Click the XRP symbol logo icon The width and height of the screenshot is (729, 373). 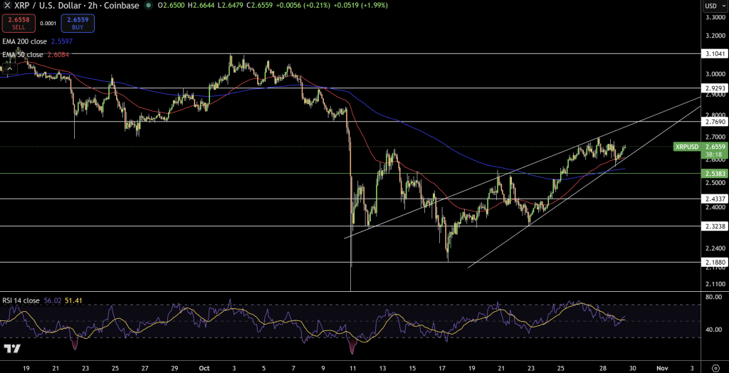[x=9, y=6]
